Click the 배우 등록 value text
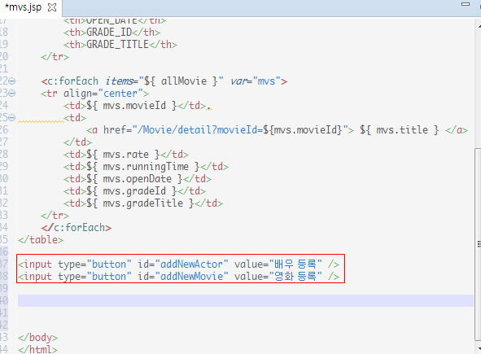481x354 pixels. click(295, 264)
